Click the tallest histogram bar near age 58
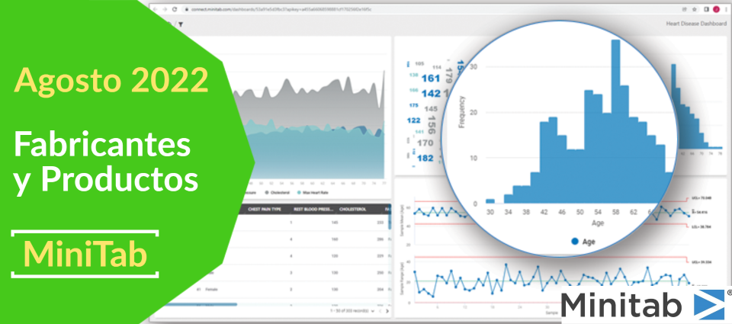This screenshot has height=324, width=732. click(x=615, y=121)
